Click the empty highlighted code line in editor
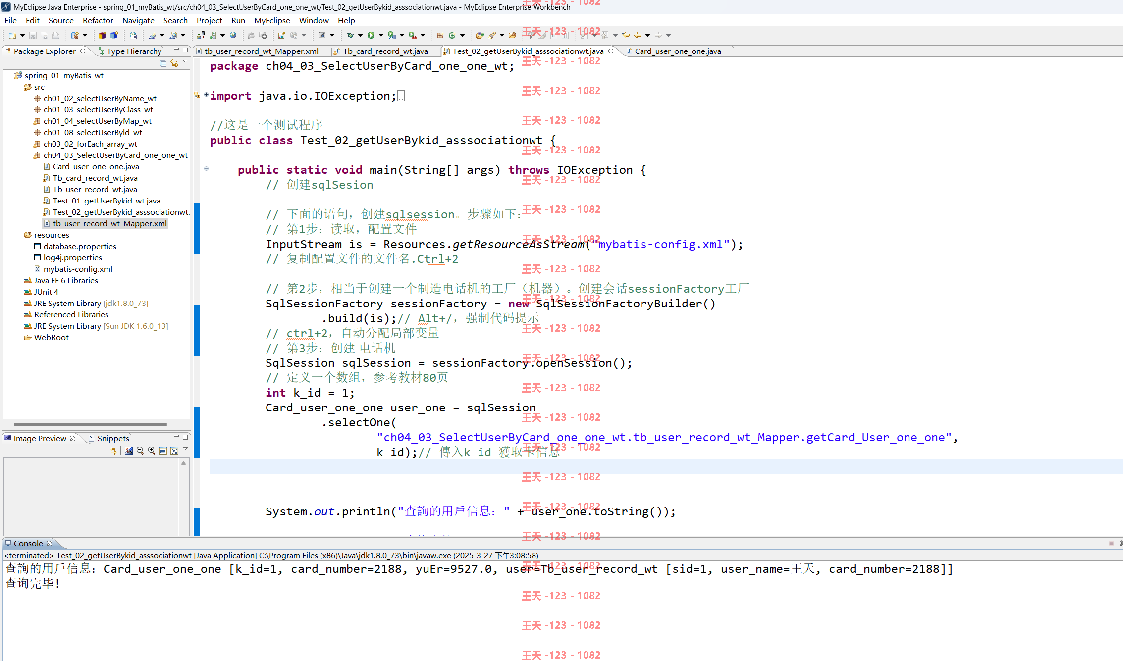The image size is (1123, 661). 666,466
